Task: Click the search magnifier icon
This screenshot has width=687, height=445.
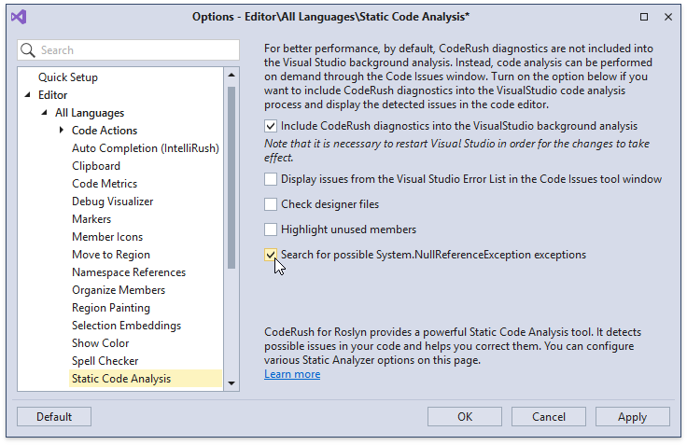Action: pyautogui.click(x=28, y=50)
